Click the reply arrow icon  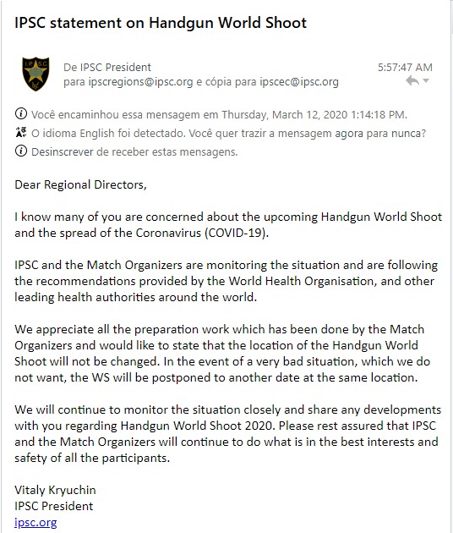[x=412, y=81]
